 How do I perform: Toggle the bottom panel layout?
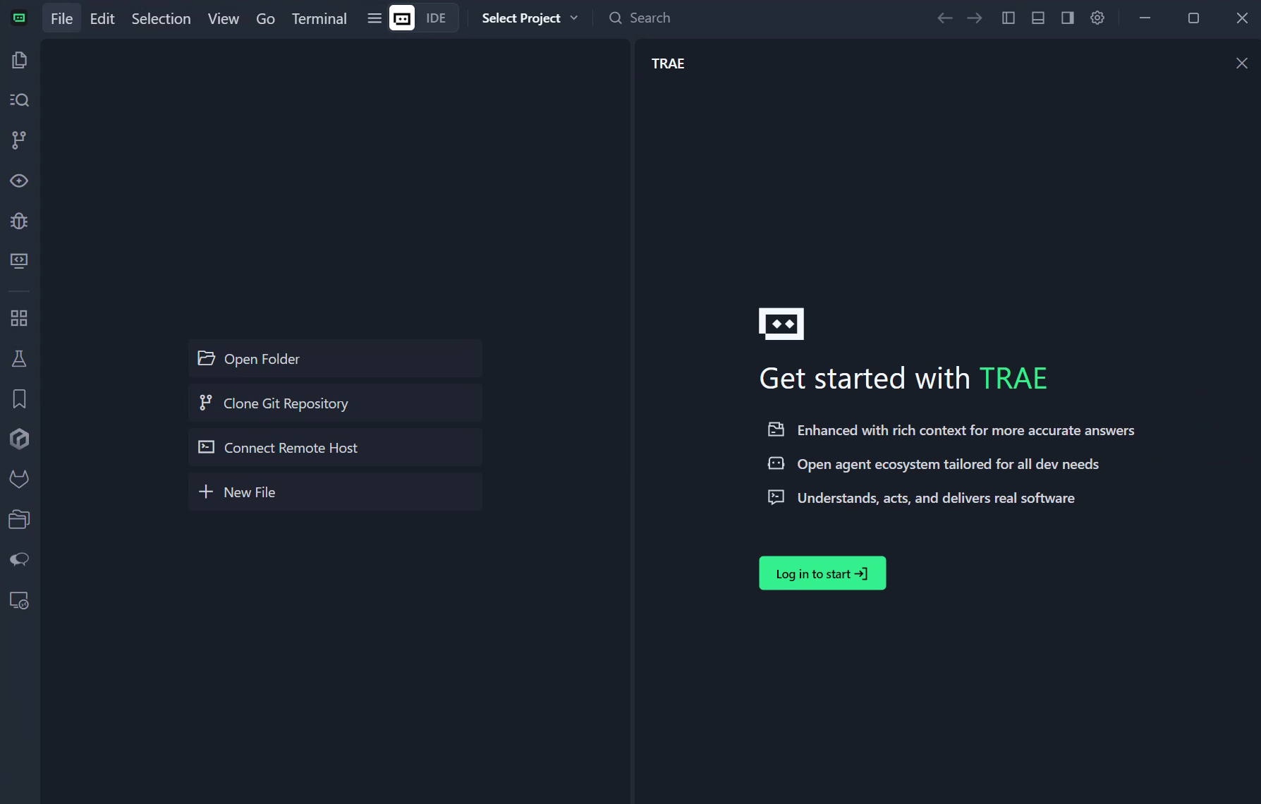click(x=1037, y=18)
